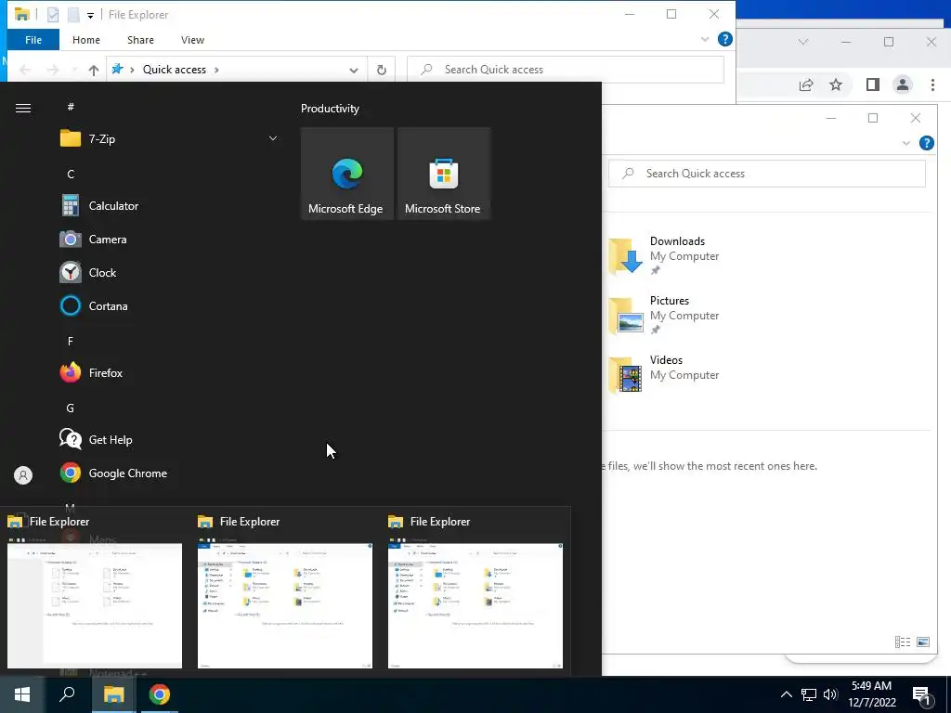
Task: Open Quick access toolbar dropdown arrow
Action: click(x=90, y=15)
